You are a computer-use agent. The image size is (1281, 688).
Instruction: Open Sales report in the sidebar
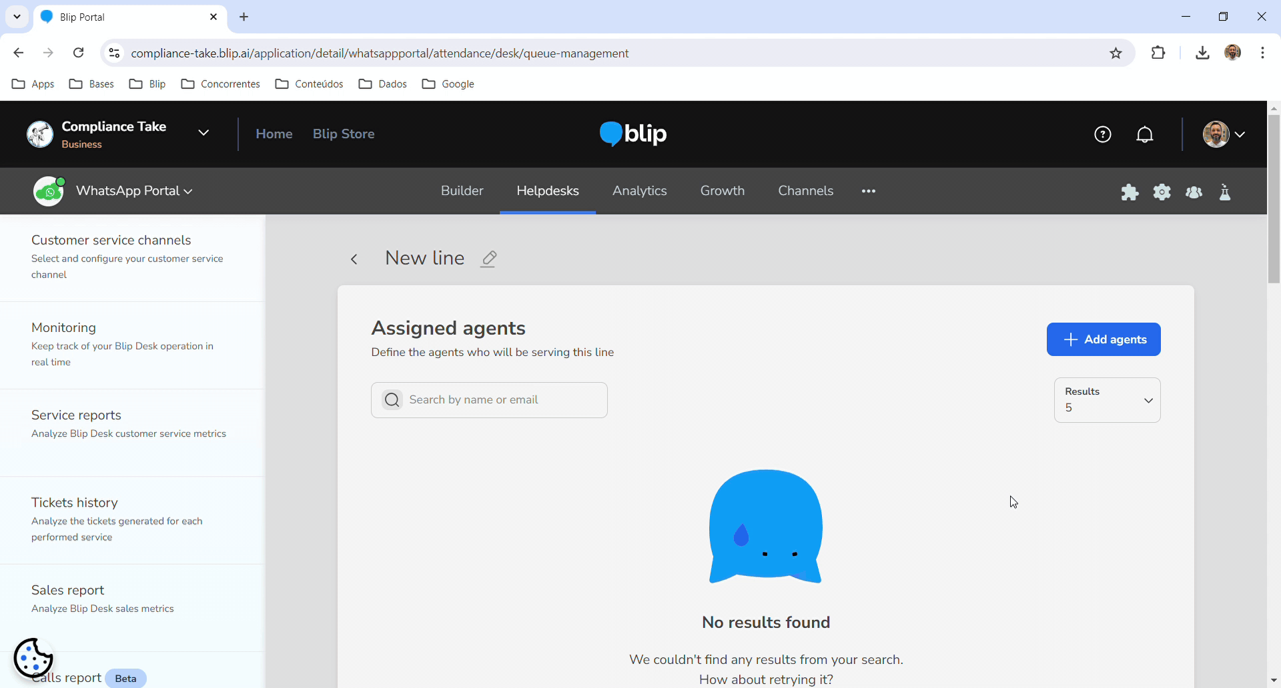tap(132, 607)
